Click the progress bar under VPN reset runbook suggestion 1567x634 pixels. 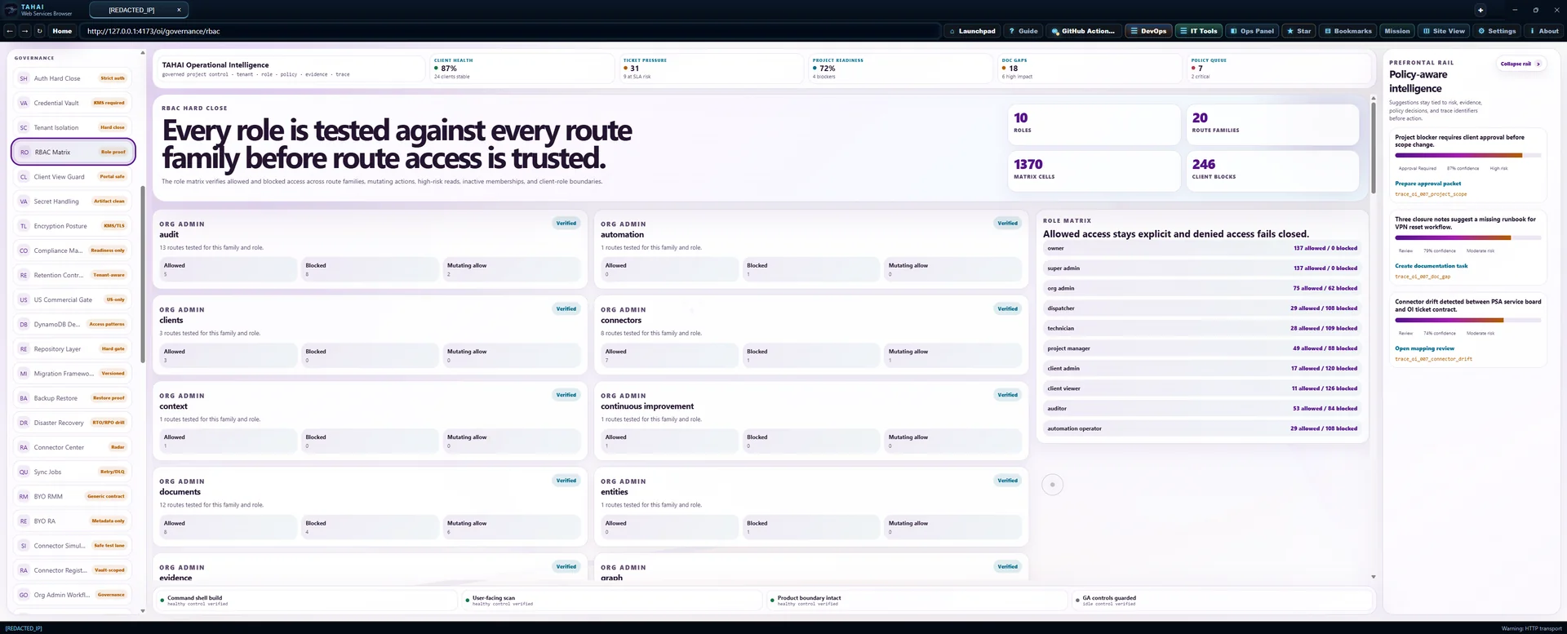tap(1467, 237)
